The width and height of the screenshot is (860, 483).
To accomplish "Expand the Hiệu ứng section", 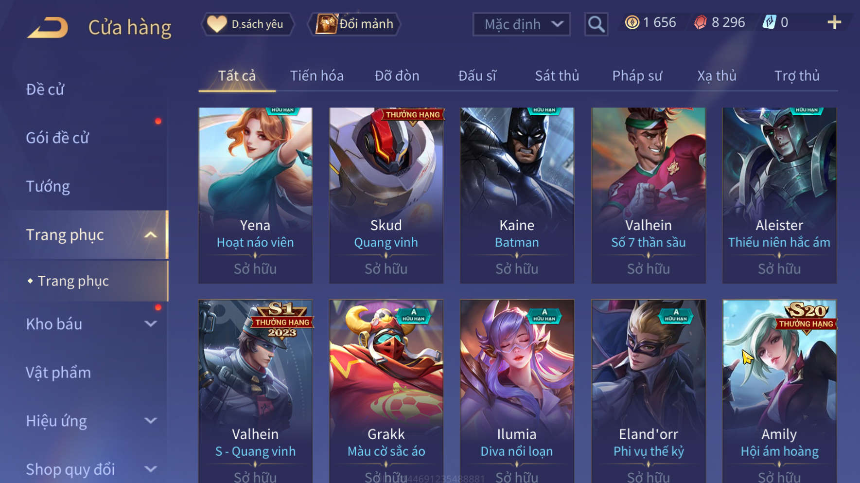I will (151, 421).
